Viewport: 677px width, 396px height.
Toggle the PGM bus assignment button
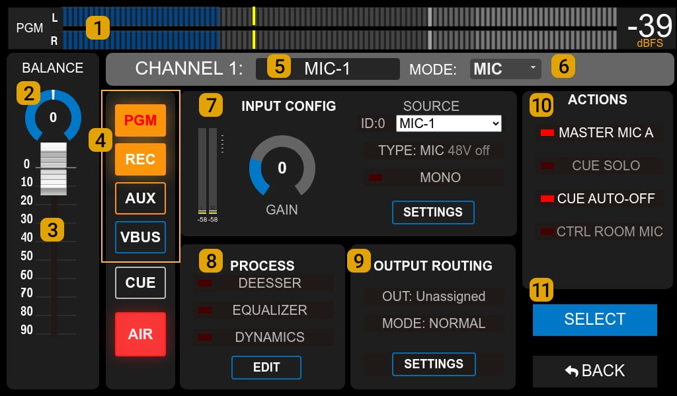pyautogui.click(x=140, y=120)
